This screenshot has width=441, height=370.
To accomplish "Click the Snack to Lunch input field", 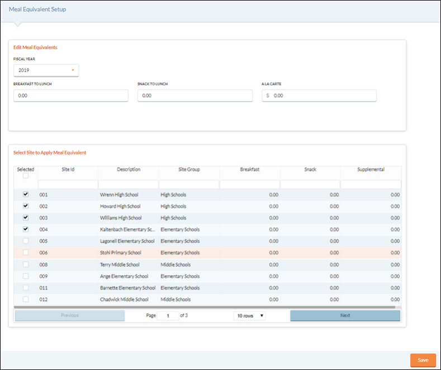I will click(x=195, y=95).
